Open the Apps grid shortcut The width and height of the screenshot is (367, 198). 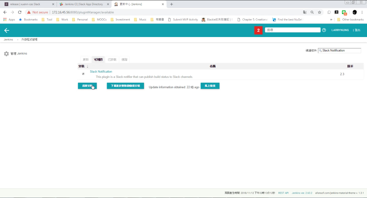[9, 20]
